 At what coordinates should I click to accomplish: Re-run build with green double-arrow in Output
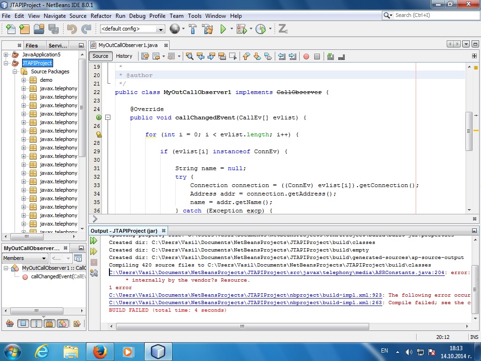click(94, 240)
